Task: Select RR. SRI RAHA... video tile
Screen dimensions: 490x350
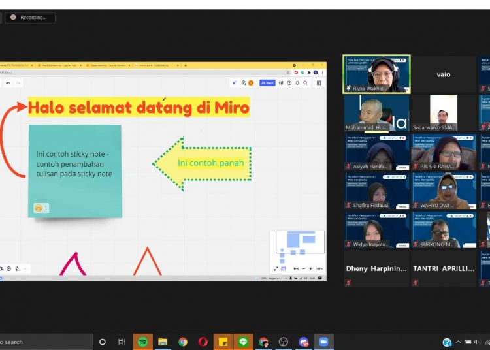Action: (444, 152)
